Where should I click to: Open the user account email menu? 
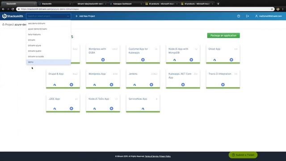tap(269, 16)
